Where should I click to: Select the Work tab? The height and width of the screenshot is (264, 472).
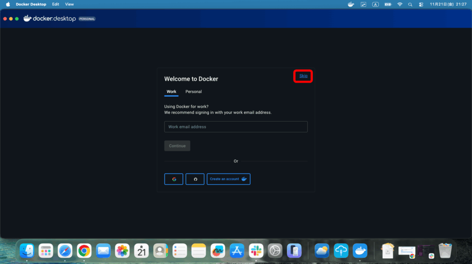click(x=171, y=91)
